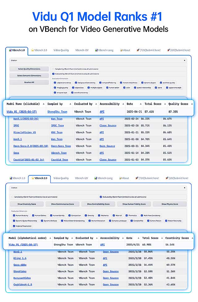Expand the Citation section in VBench 1.0 panel
Viewport: 198px width, 302px height.
coord(98,60)
